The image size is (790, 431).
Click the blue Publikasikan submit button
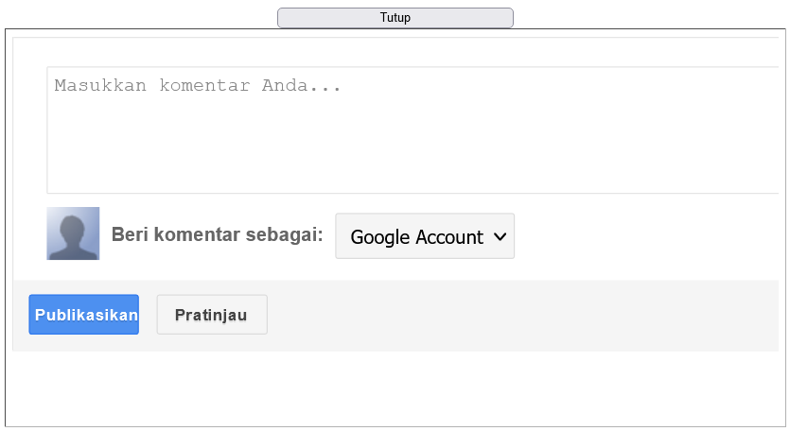(x=83, y=315)
